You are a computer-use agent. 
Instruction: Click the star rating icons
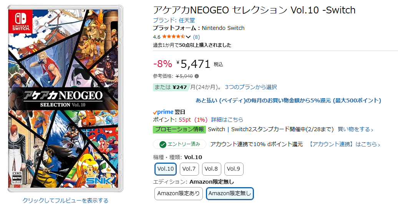[173, 37]
